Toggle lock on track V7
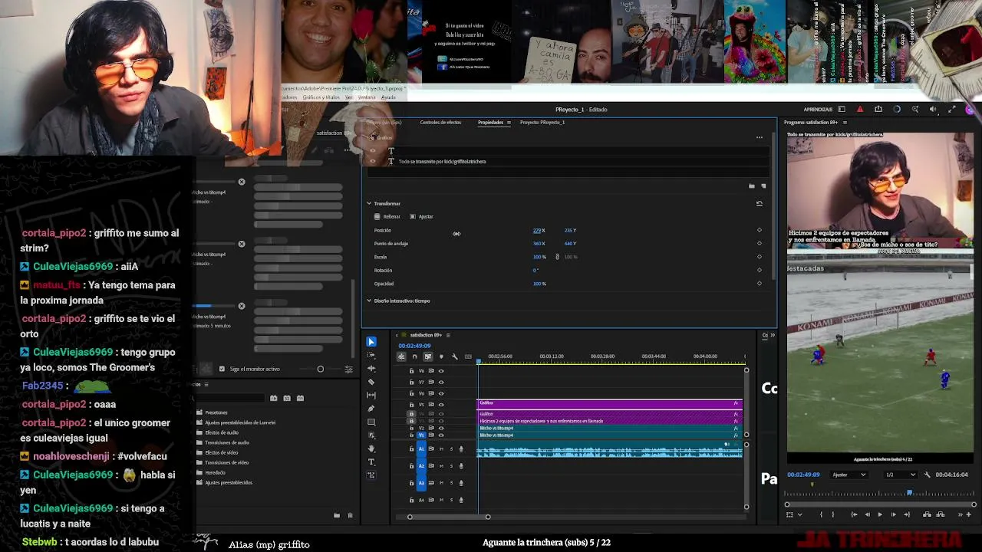Screen dimensions: 982x552 (412, 382)
